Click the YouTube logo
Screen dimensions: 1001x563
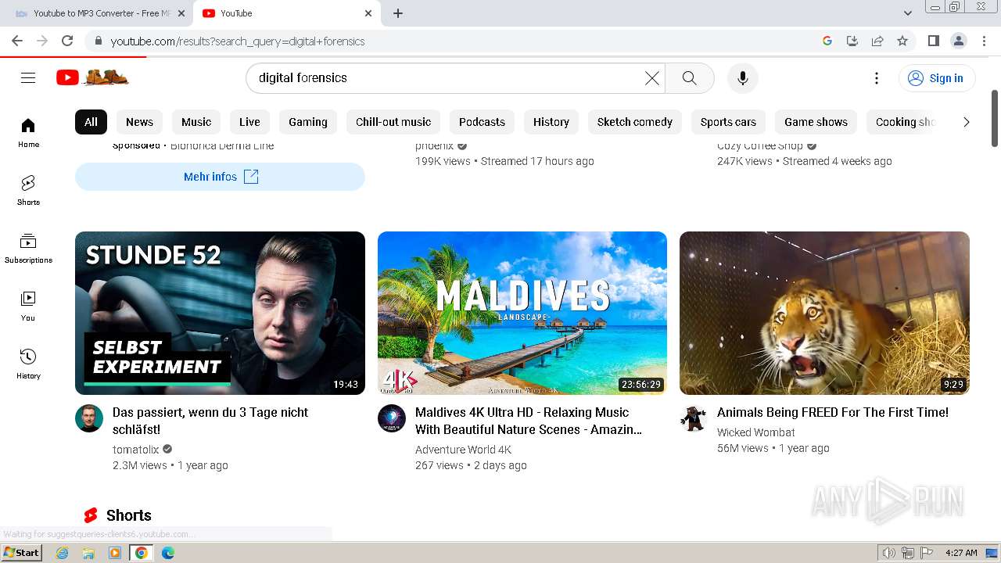(x=92, y=77)
